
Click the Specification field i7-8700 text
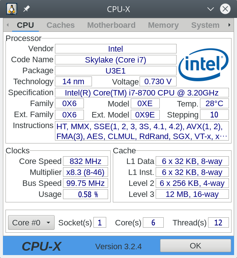[x=142, y=93]
